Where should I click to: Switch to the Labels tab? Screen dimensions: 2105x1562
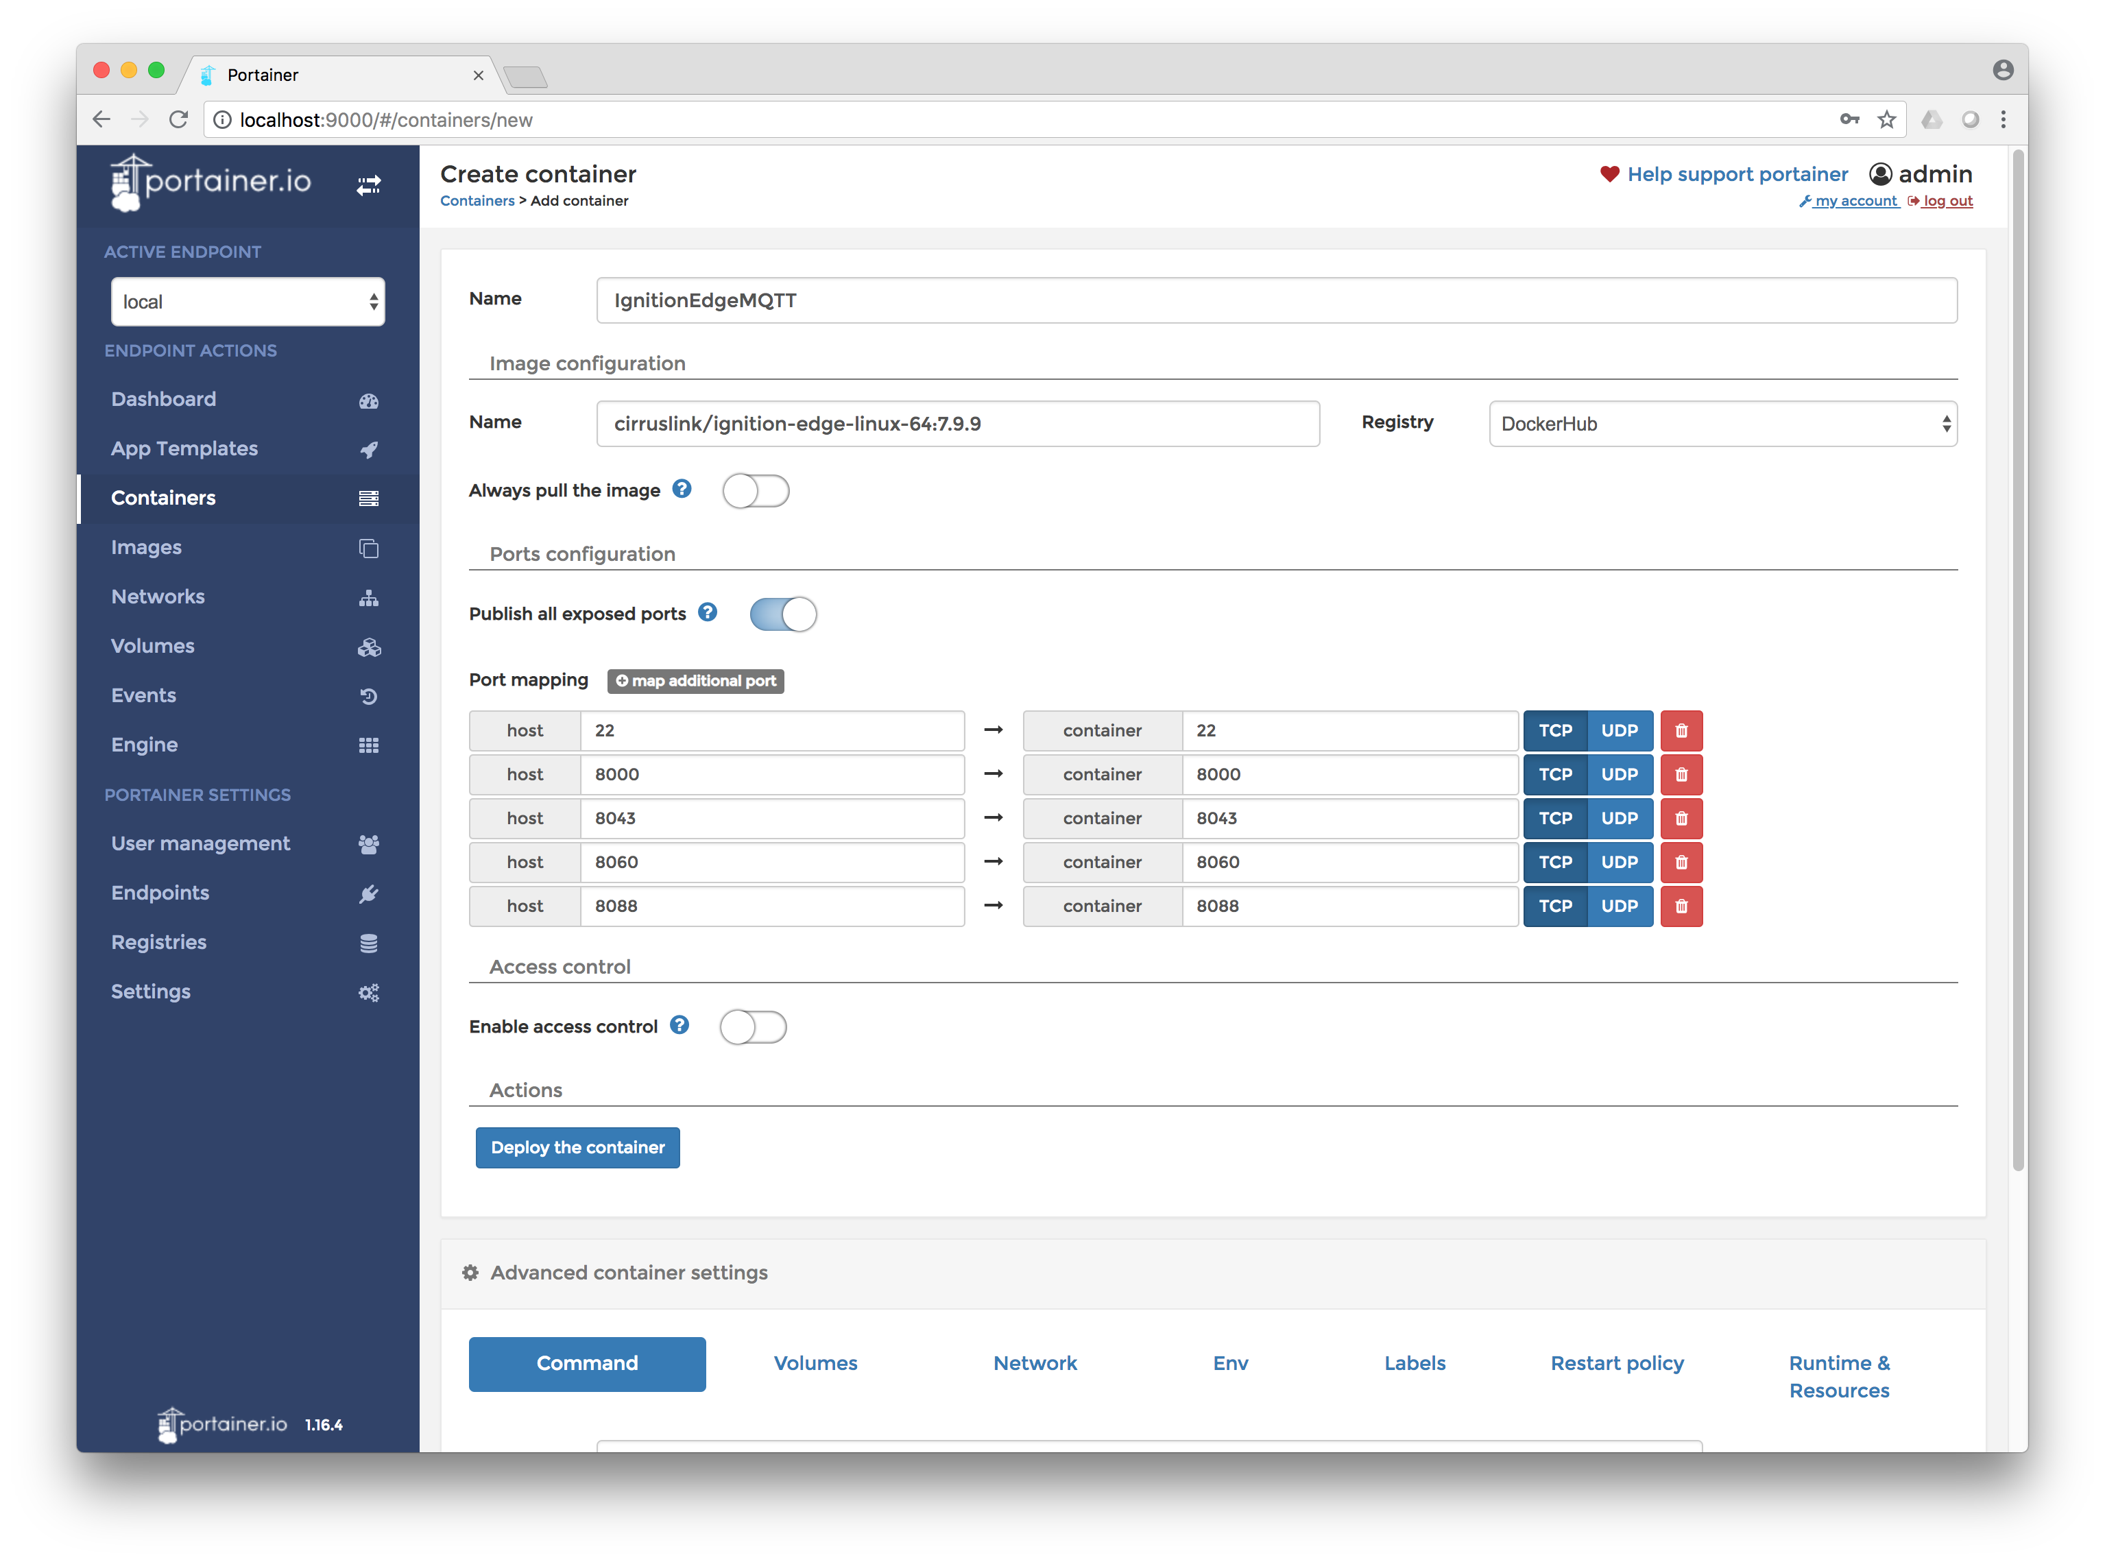[x=1414, y=1363]
